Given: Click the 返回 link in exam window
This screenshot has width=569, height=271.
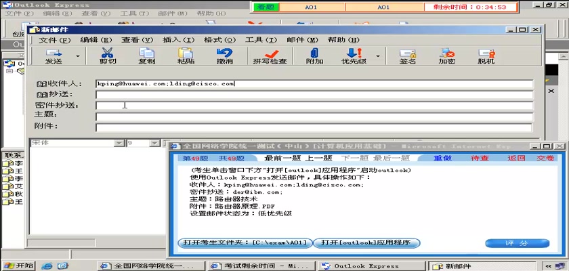Looking at the screenshot, I should click(516, 158).
